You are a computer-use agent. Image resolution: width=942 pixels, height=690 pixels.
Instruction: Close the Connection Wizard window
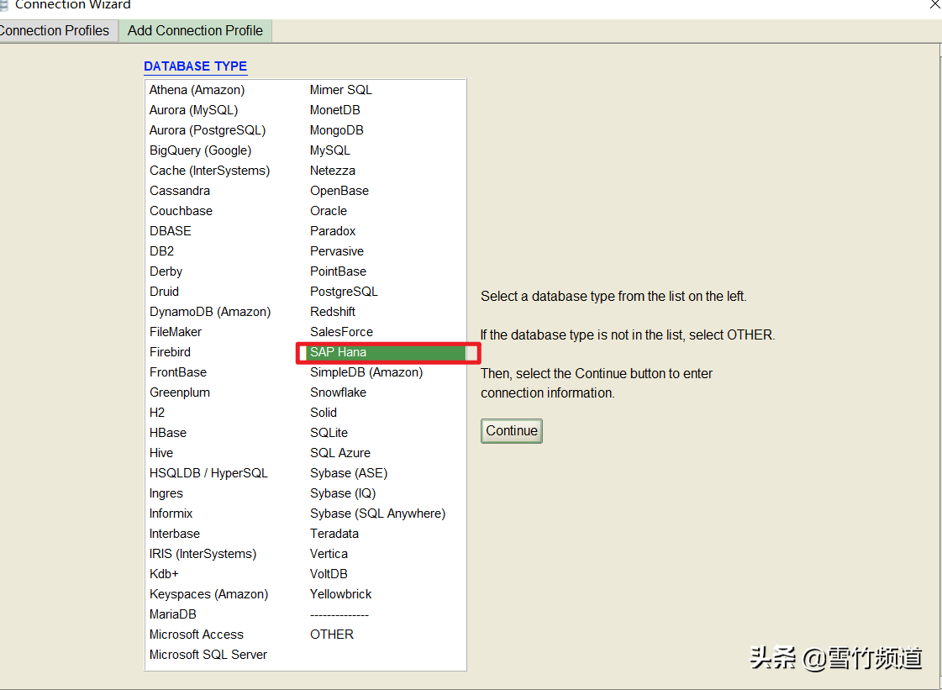[x=934, y=4]
